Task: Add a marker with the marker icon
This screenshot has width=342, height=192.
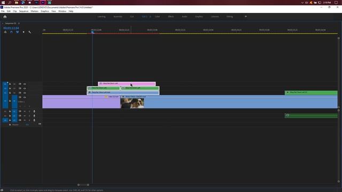Action: (24, 32)
